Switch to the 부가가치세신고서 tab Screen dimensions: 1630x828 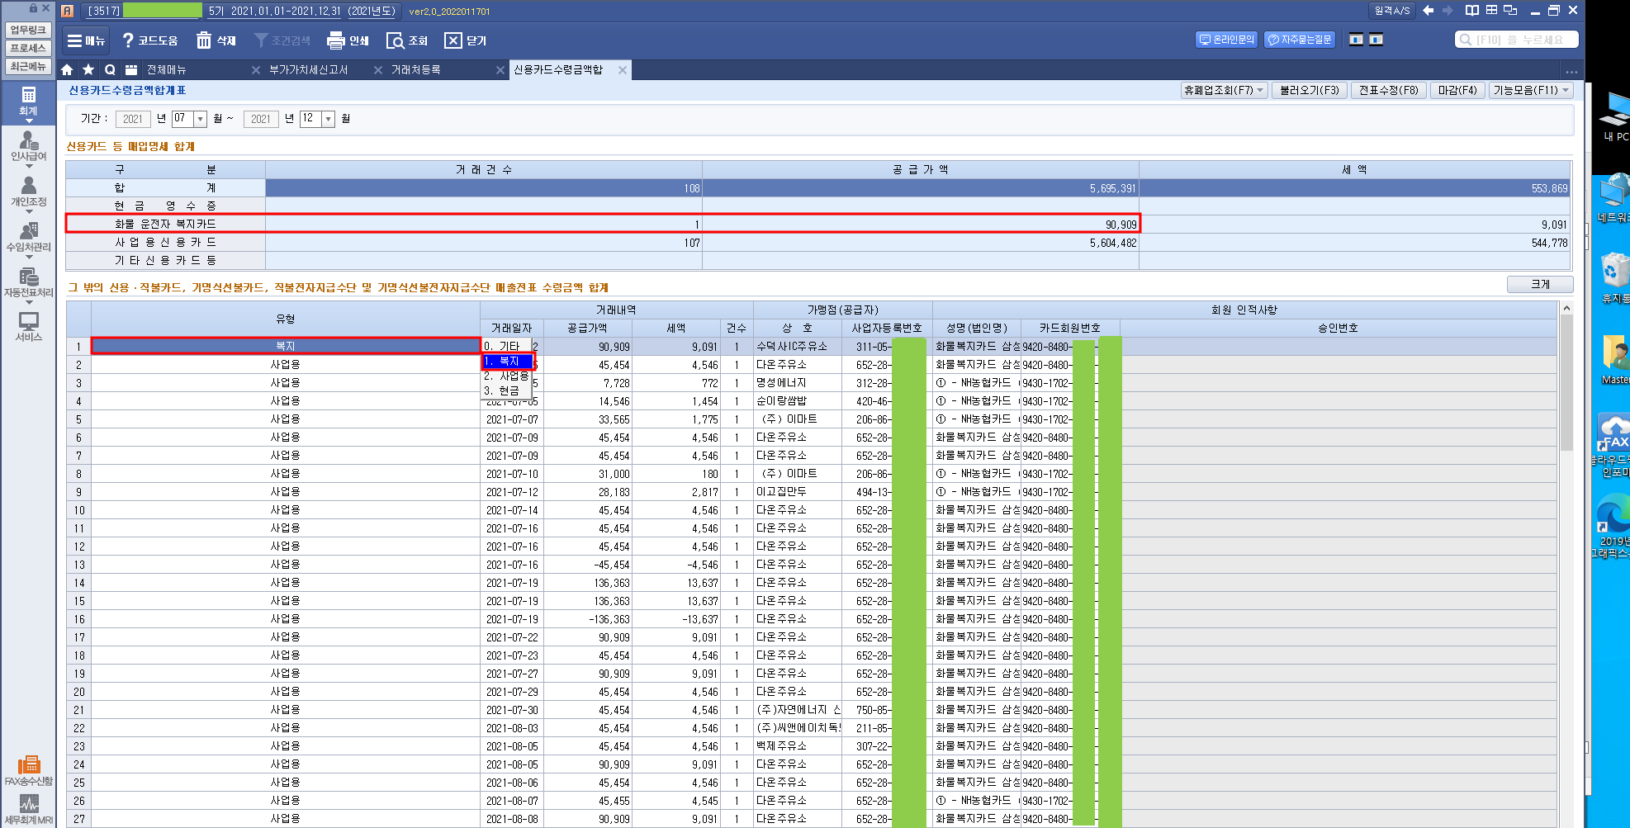pos(309,70)
